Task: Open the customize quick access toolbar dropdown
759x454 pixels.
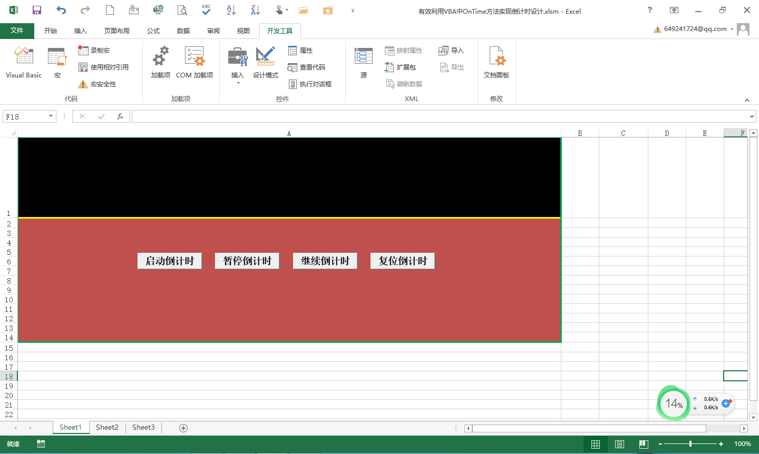Action: (353, 11)
